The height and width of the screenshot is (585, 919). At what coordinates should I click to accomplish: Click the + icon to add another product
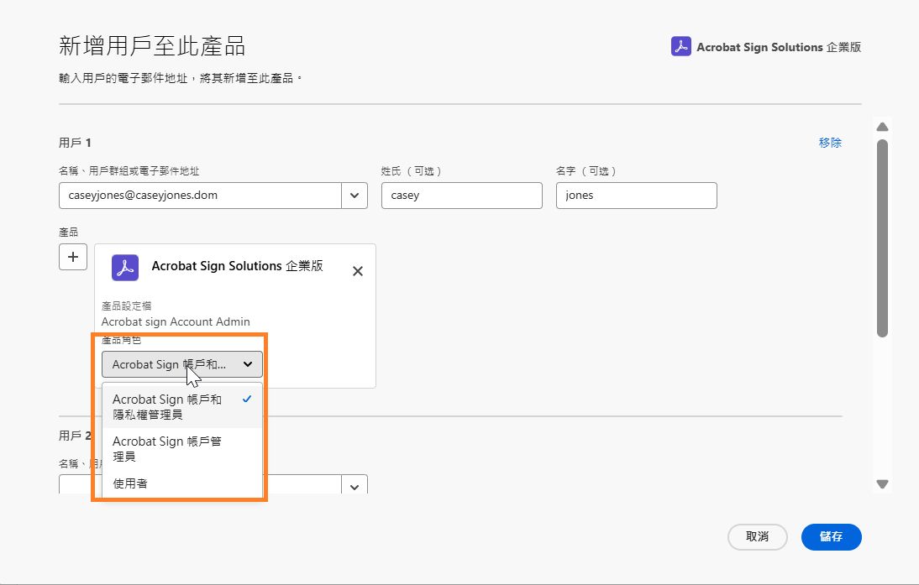pyautogui.click(x=72, y=256)
